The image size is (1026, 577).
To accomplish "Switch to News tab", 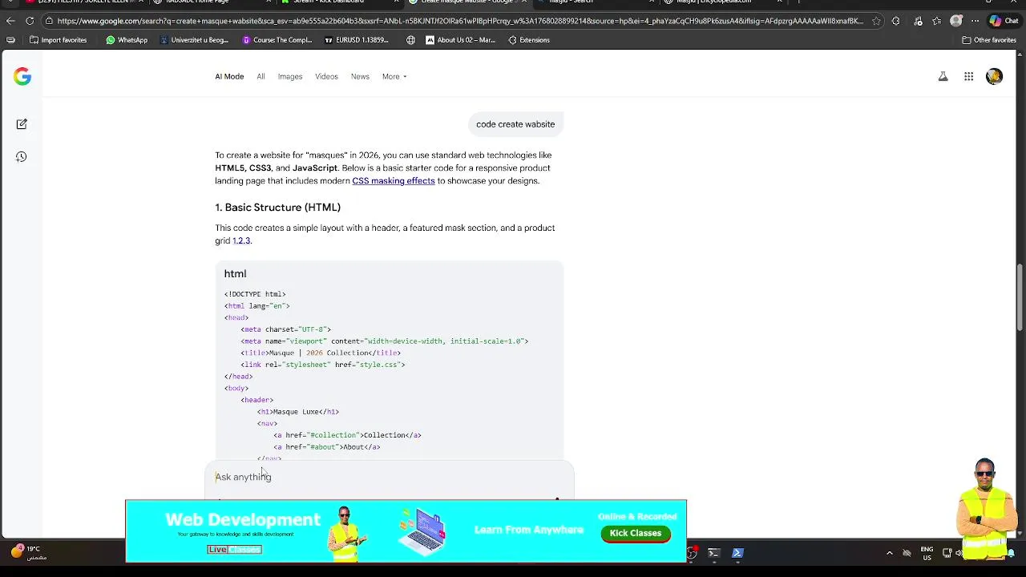I will (x=360, y=77).
